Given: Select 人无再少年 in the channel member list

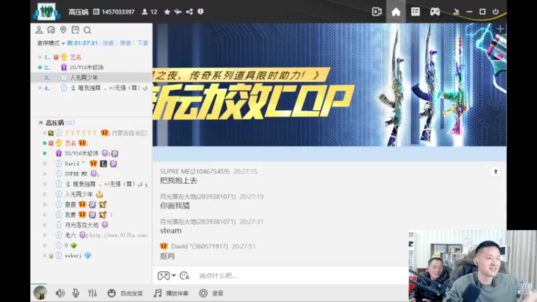Looking at the screenshot, I should (x=91, y=194).
